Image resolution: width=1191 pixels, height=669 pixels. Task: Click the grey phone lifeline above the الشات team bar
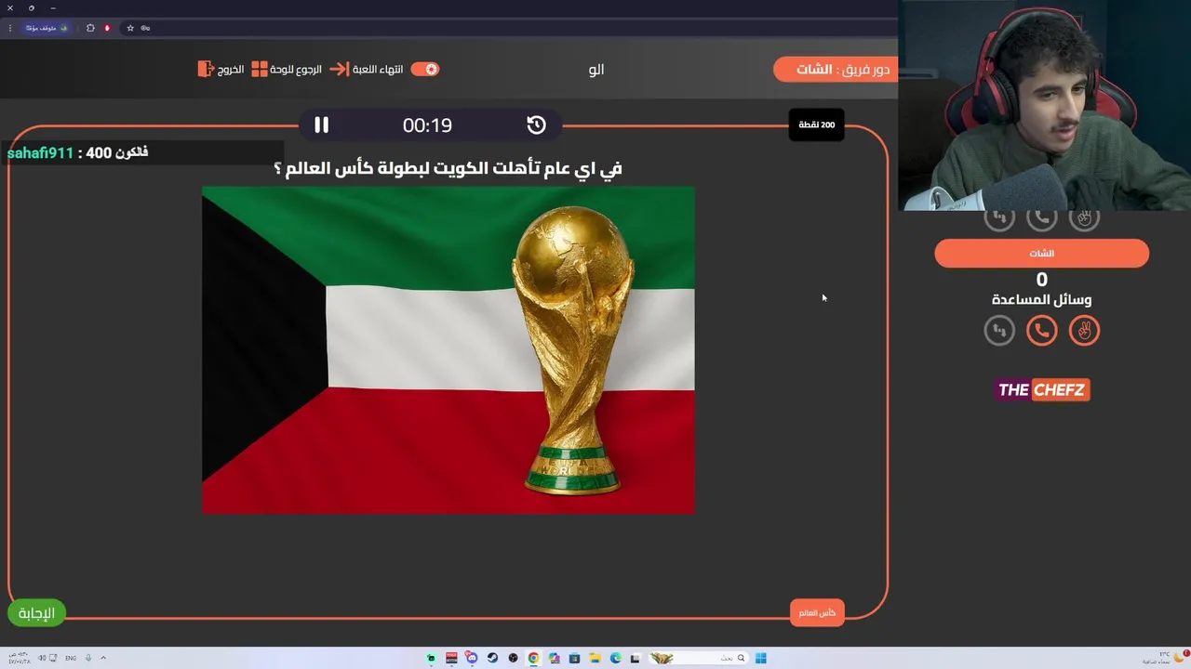(1041, 218)
